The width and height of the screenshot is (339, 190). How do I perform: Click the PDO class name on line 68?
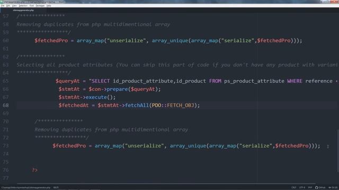157,106
